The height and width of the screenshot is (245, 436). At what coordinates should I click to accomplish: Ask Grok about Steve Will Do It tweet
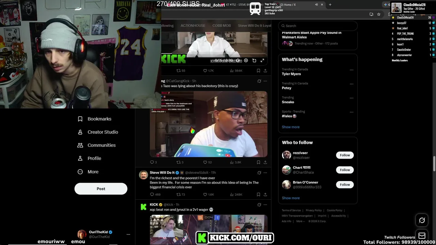click(x=259, y=173)
